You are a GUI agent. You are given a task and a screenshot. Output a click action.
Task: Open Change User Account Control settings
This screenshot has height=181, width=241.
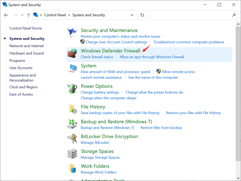point(116,42)
